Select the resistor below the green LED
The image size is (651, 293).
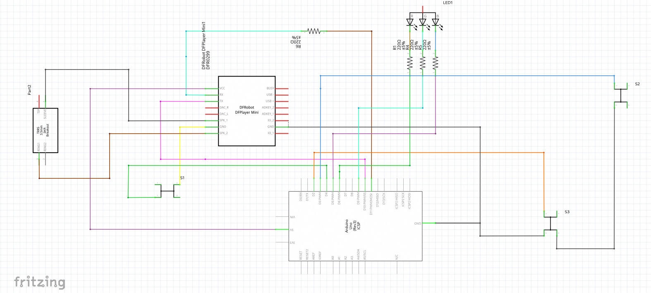[423, 63]
